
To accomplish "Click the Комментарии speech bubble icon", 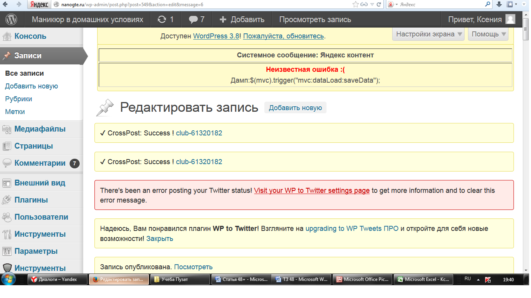I will click(7, 163).
